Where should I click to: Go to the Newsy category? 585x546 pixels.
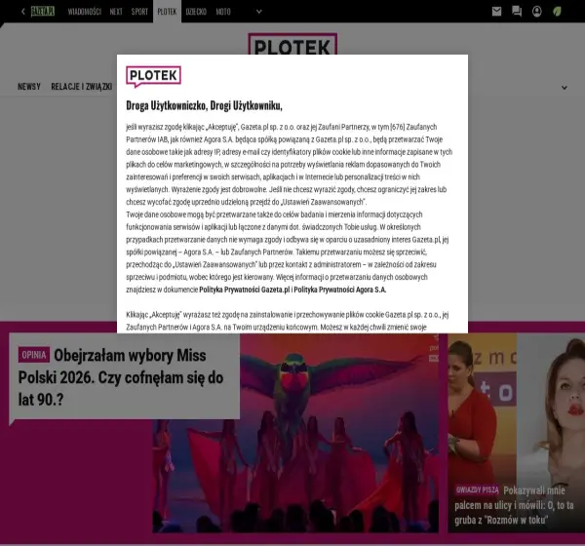tap(29, 87)
